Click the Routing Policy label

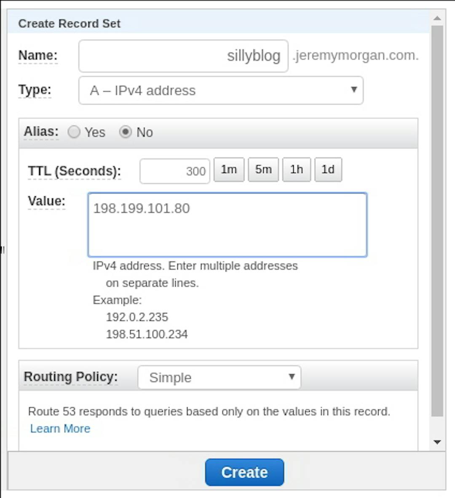click(x=71, y=377)
